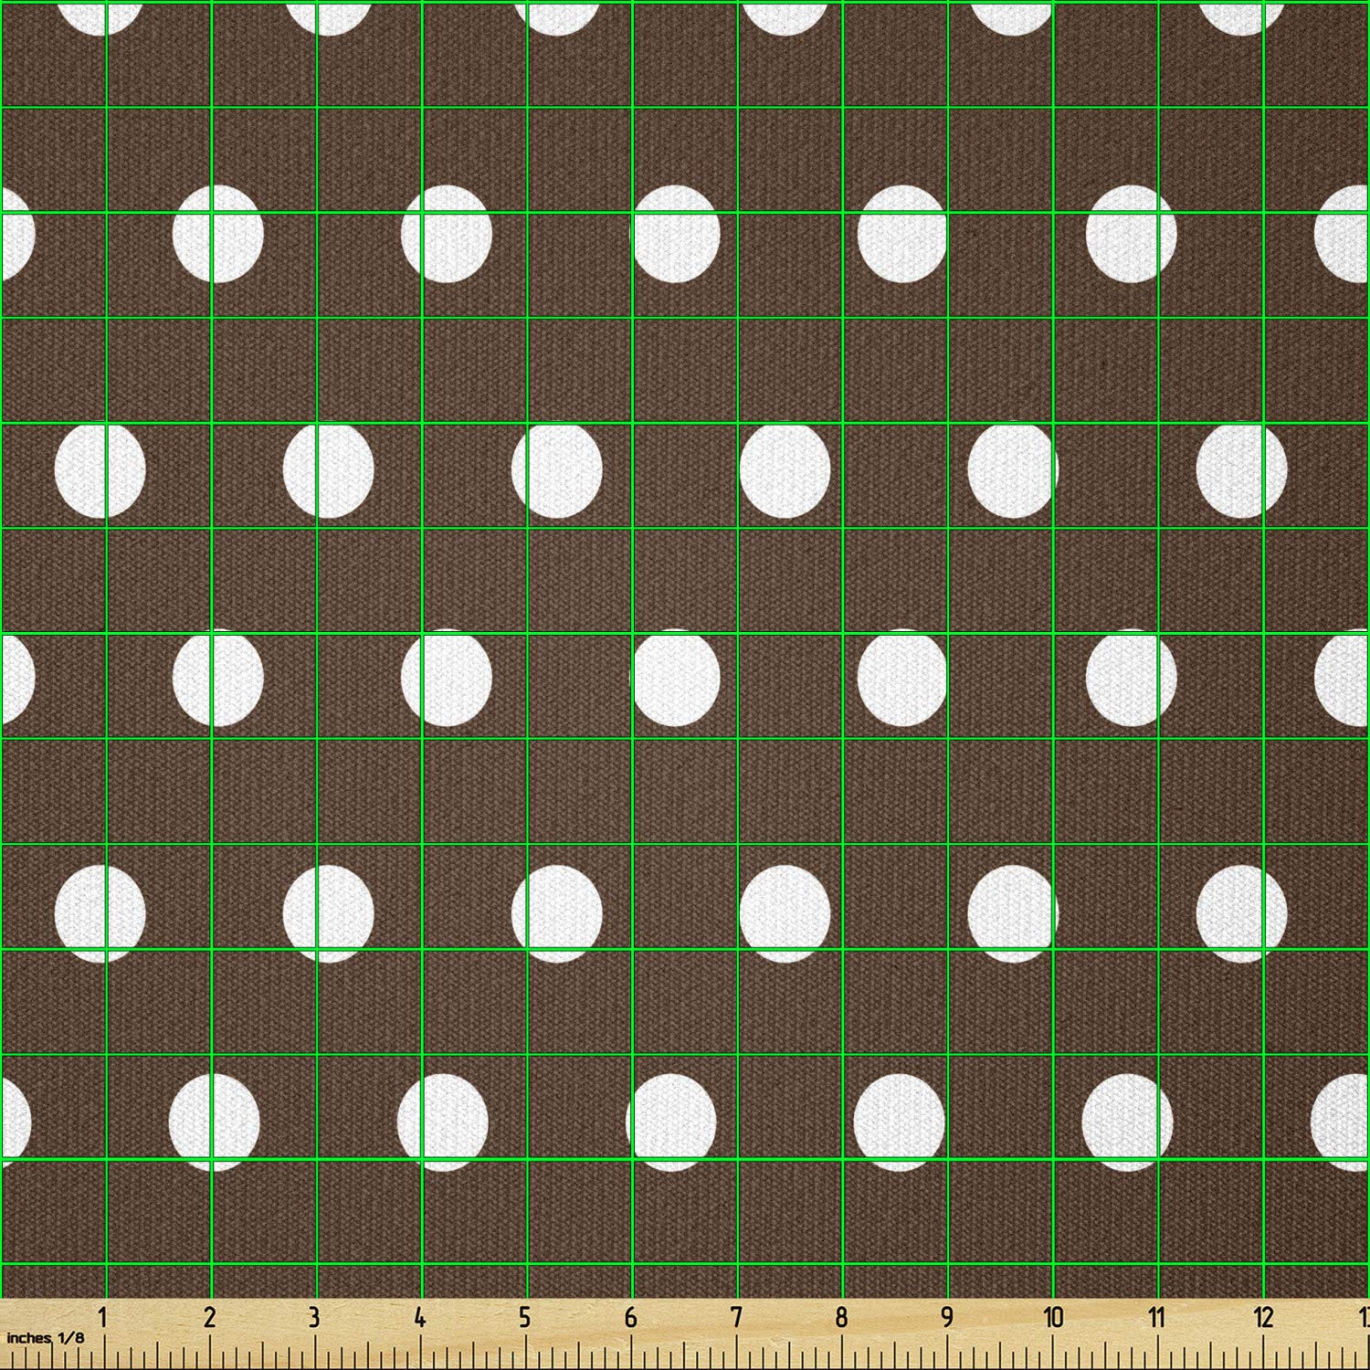The width and height of the screenshot is (1370, 1370).
Task: Select the bottom-row white dot between ruler 10 and 11
Action: (1128, 1122)
